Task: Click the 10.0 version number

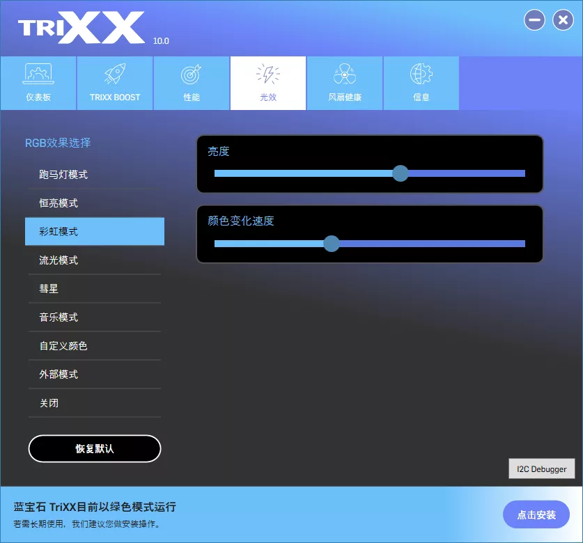Action: tap(161, 41)
